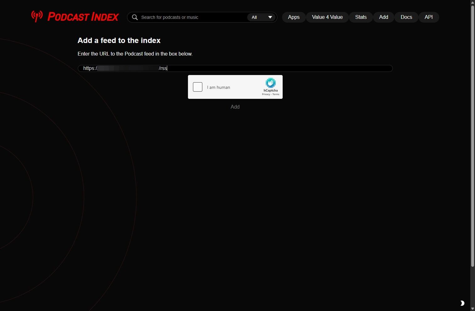
Task: Open the Apps menu item
Action: (x=294, y=17)
